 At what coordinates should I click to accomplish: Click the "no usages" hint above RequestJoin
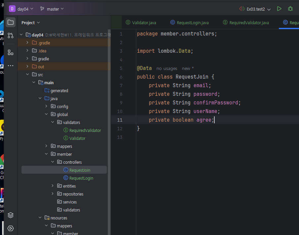pyautogui.click(x=167, y=68)
